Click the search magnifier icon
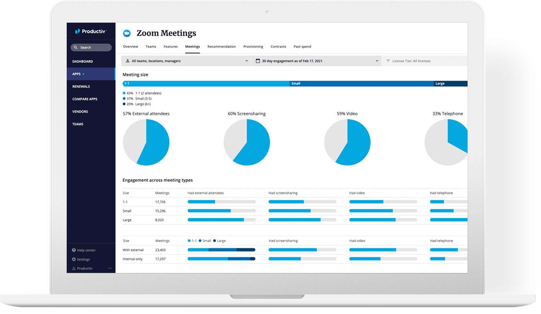The image size is (541, 314). (x=76, y=47)
